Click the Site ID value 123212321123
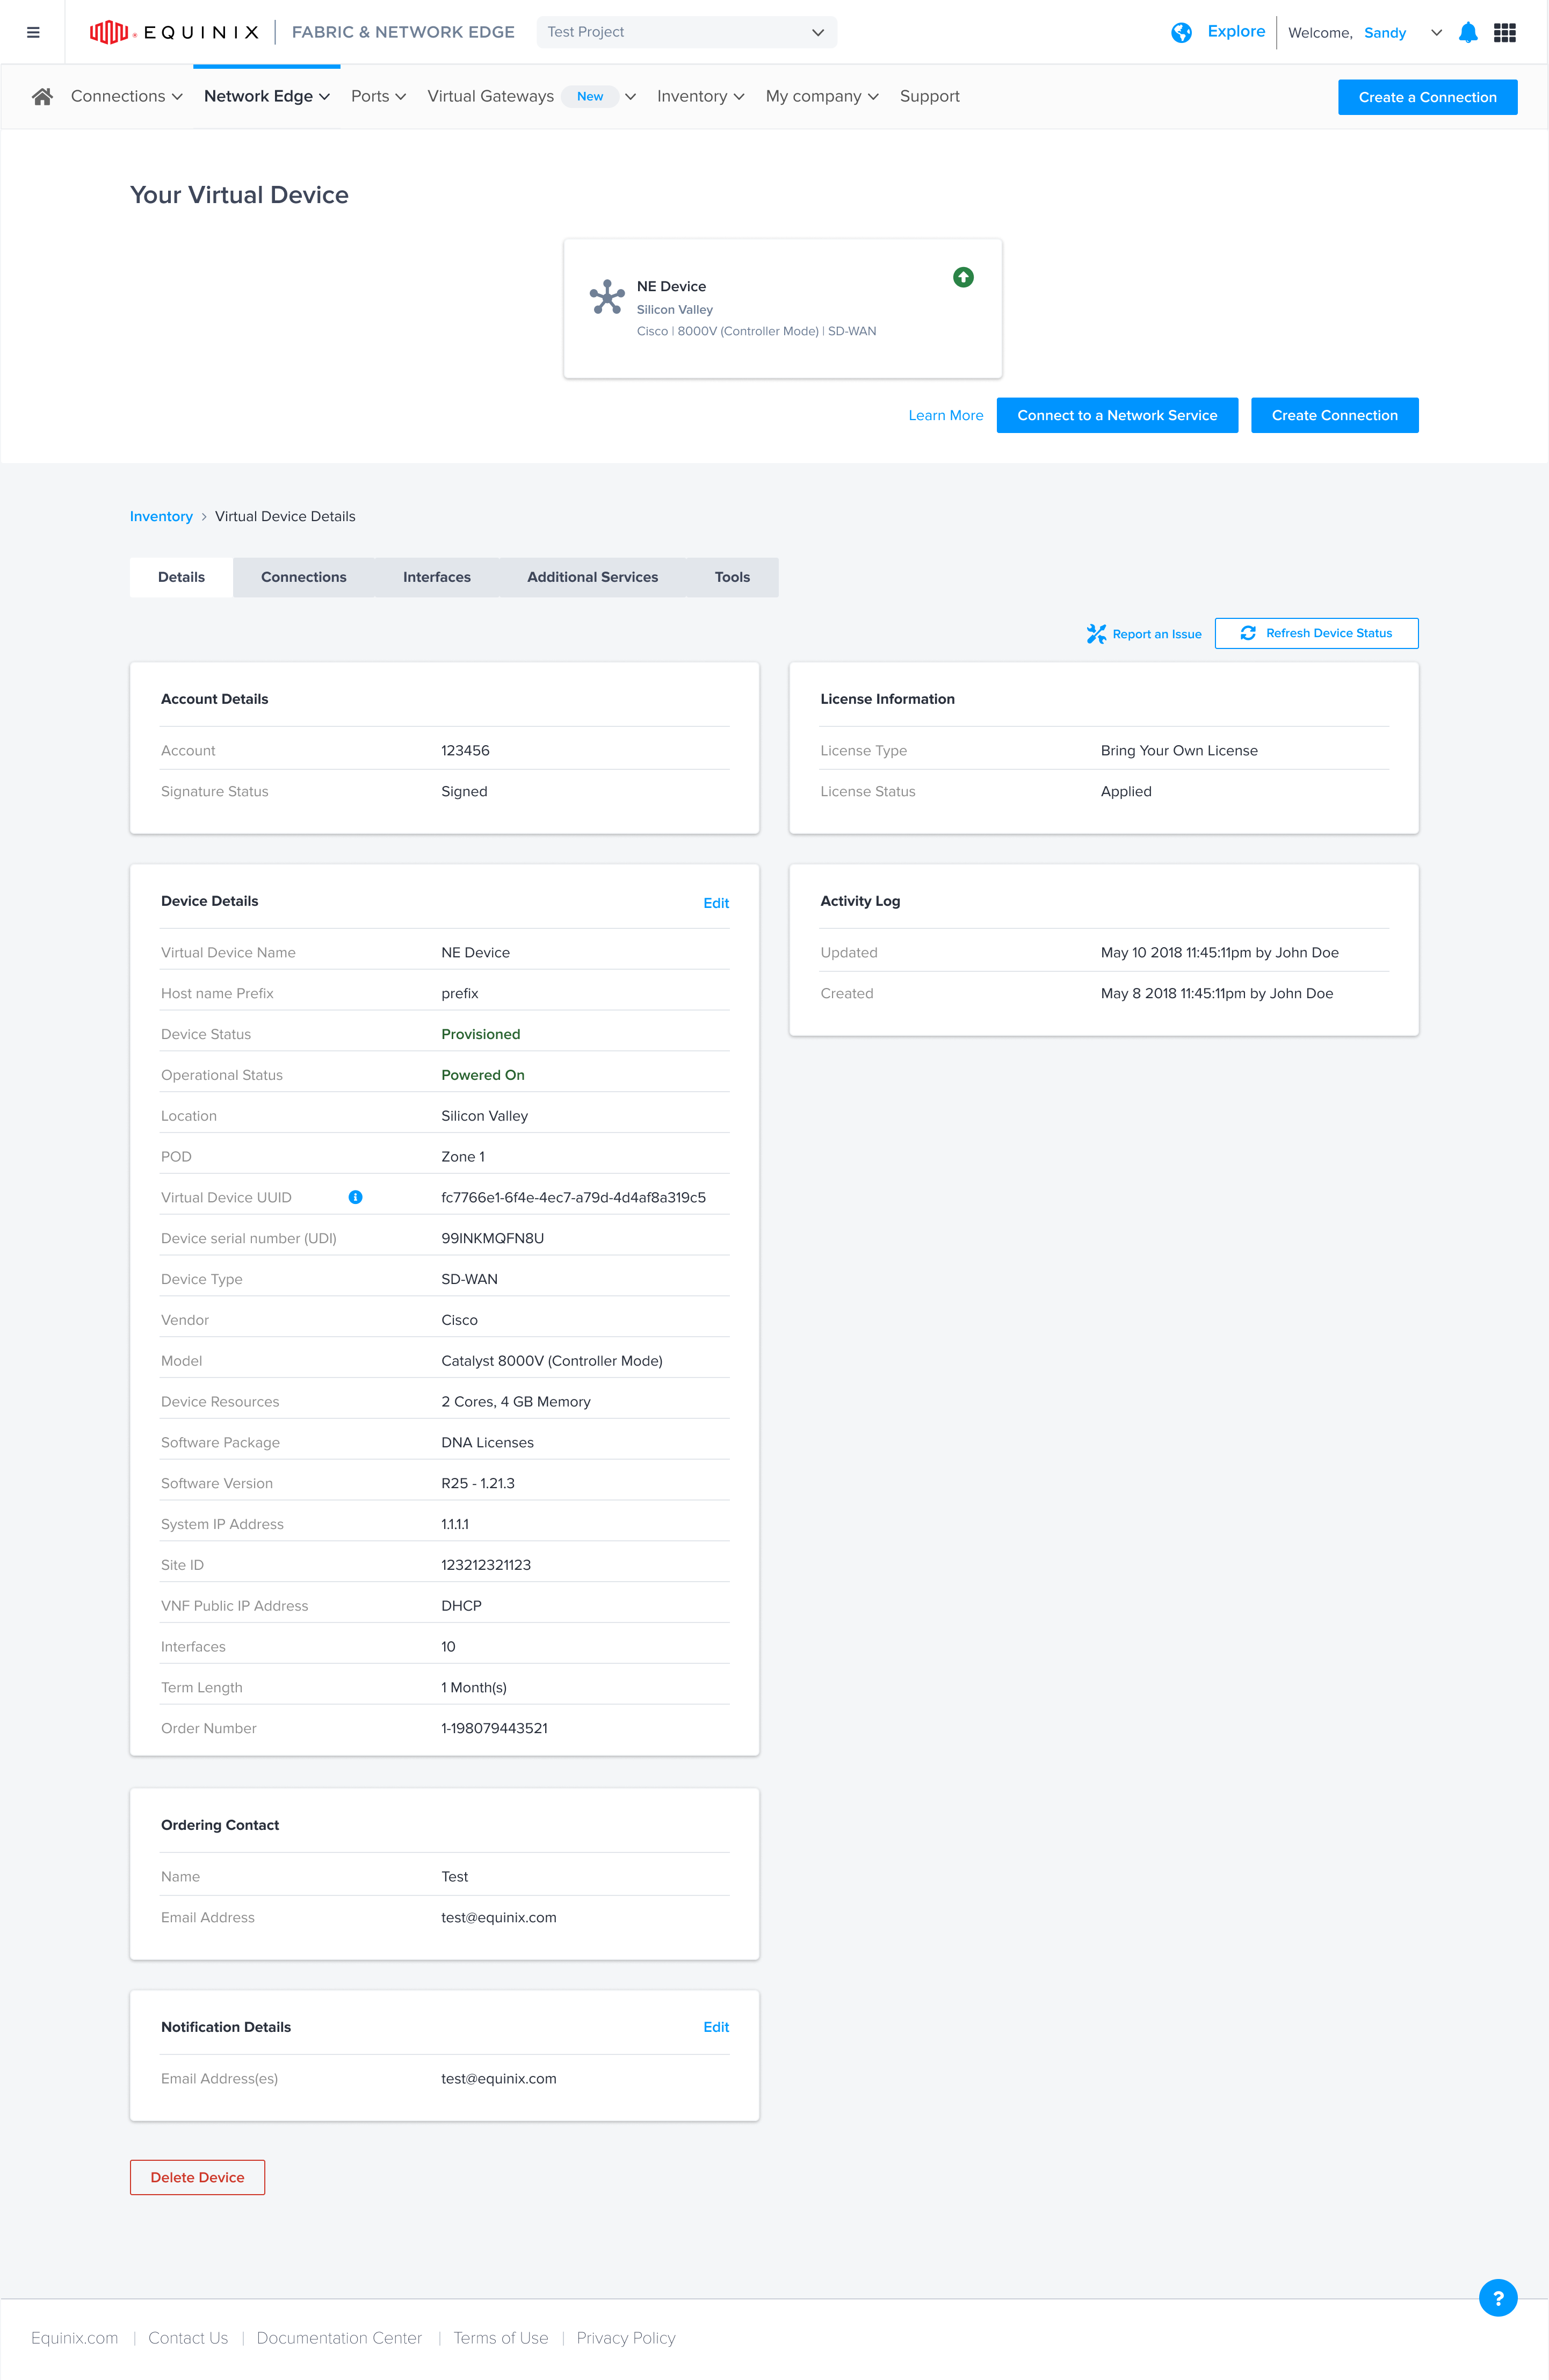The width and height of the screenshot is (1549, 2380). 486,1565
